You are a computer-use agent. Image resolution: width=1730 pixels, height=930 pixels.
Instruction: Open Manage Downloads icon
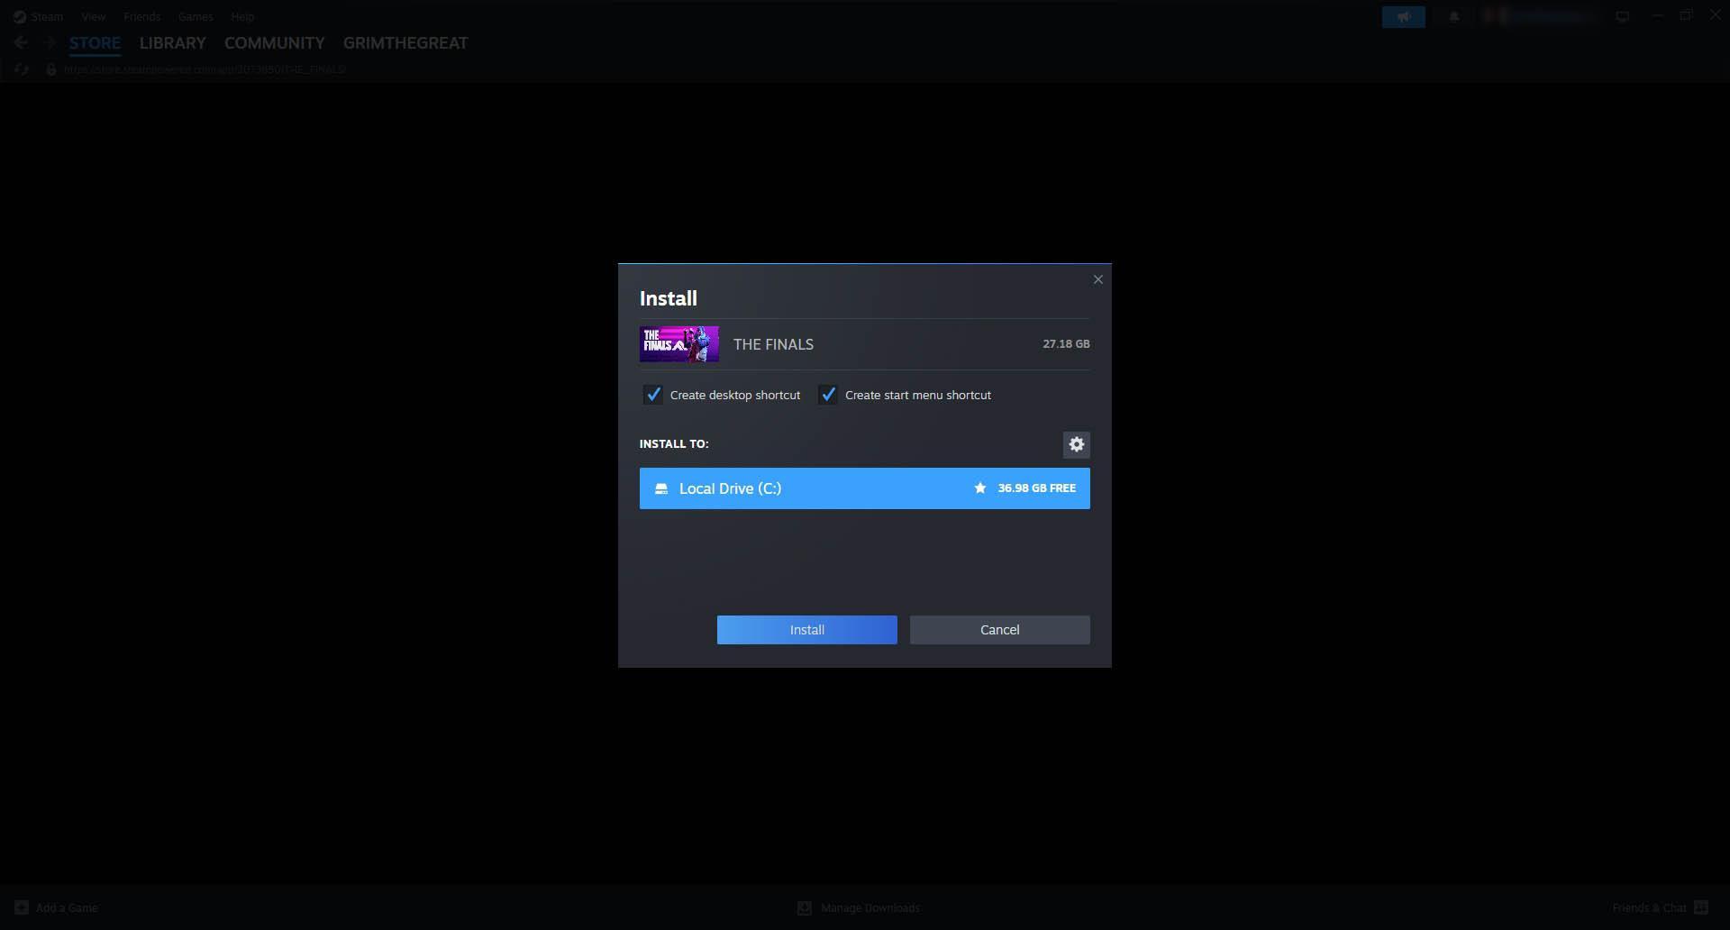click(x=805, y=907)
